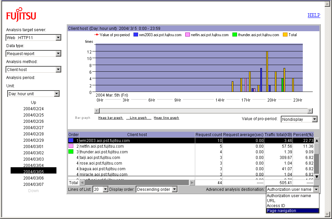
Task: Click green thunder legend swatch in chart
Action: coord(235,35)
